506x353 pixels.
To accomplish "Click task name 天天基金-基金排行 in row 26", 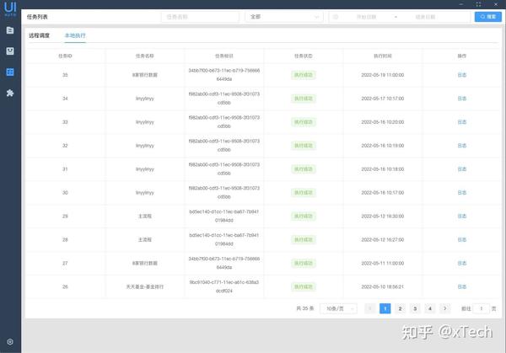I will (x=145, y=286).
